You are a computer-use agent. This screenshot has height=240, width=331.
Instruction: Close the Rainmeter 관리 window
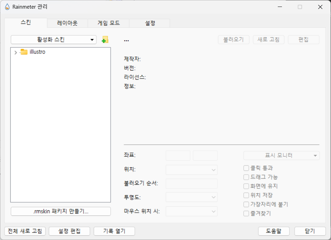(x=320, y=7)
